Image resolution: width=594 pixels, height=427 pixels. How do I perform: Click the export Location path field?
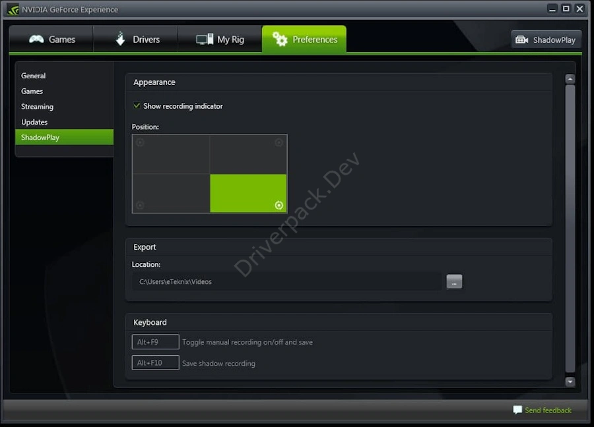[286, 282]
